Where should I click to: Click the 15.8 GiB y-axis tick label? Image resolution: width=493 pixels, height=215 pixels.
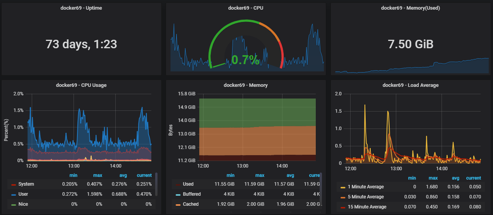[187, 94]
